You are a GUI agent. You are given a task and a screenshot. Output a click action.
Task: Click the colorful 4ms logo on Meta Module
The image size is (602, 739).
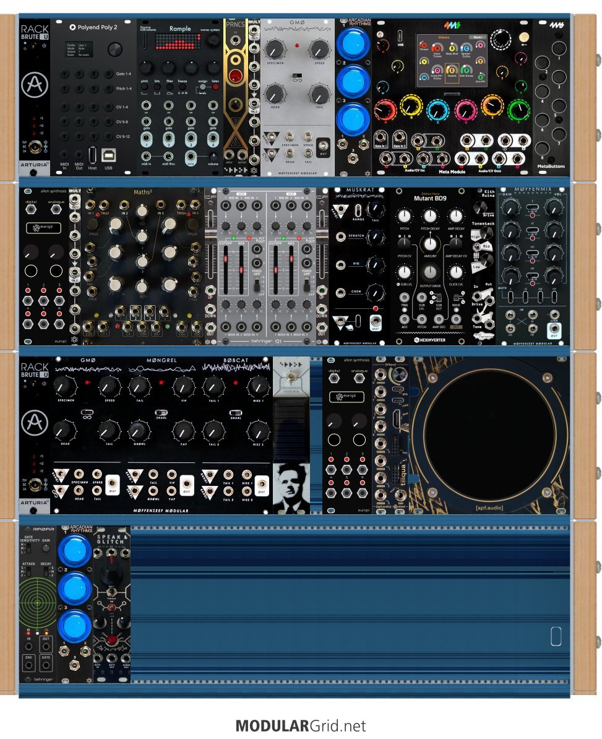click(x=452, y=25)
